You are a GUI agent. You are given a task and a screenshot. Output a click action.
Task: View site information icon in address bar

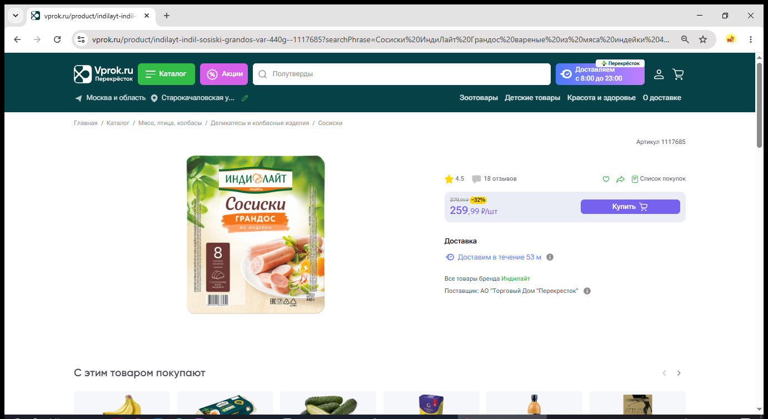click(x=81, y=39)
